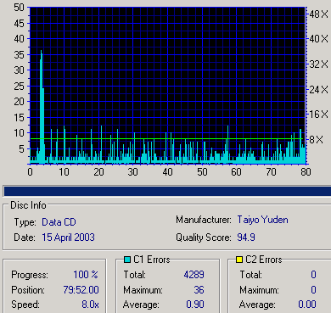Click the dark blue progress bar

tap(167, 191)
